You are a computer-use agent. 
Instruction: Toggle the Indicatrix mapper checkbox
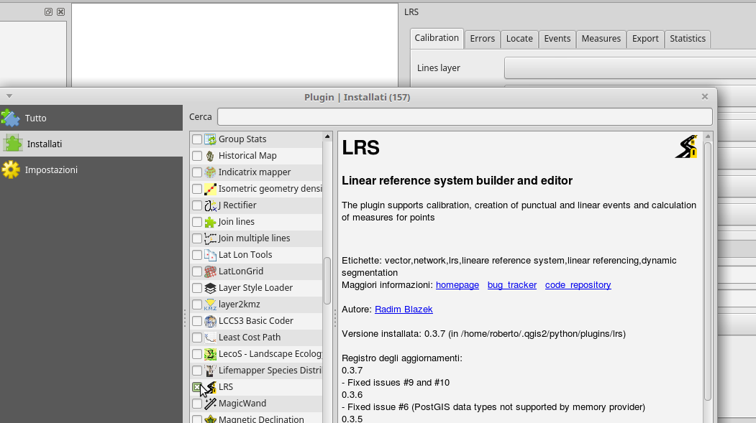coord(196,172)
